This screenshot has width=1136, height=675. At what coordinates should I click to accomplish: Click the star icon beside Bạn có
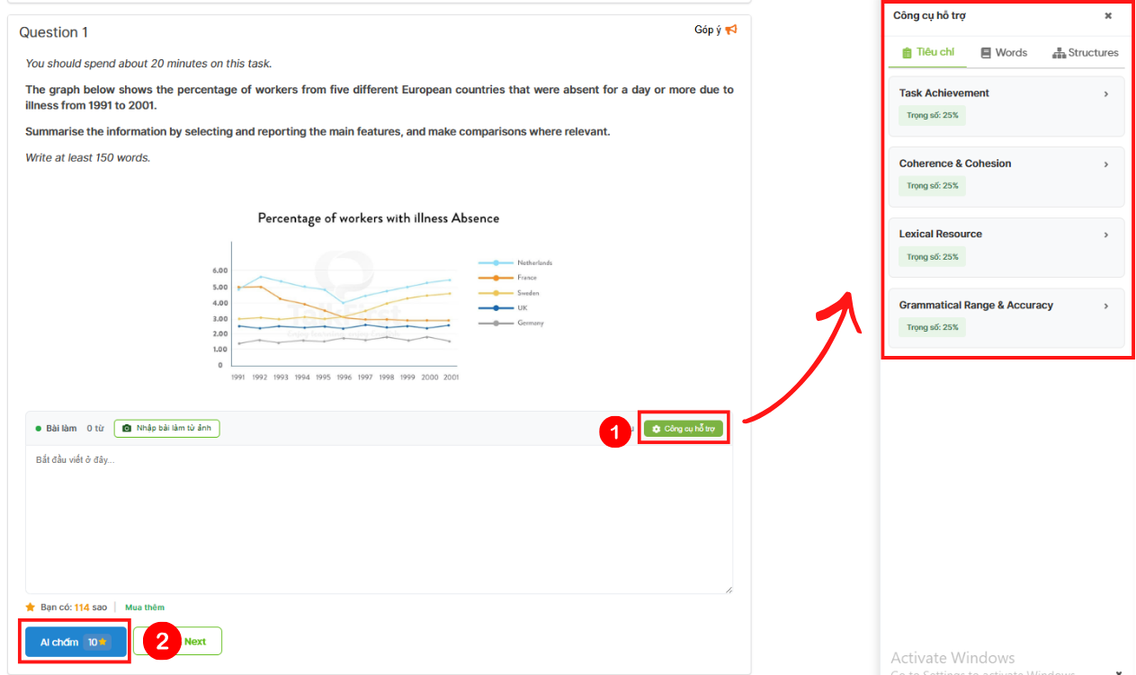(x=31, y=608)
